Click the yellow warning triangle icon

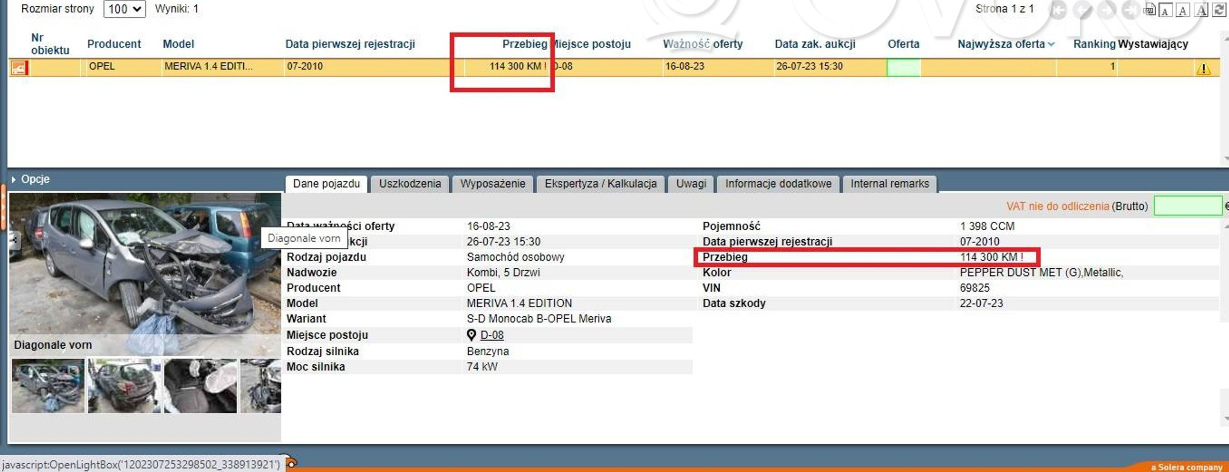point(1203,69)
